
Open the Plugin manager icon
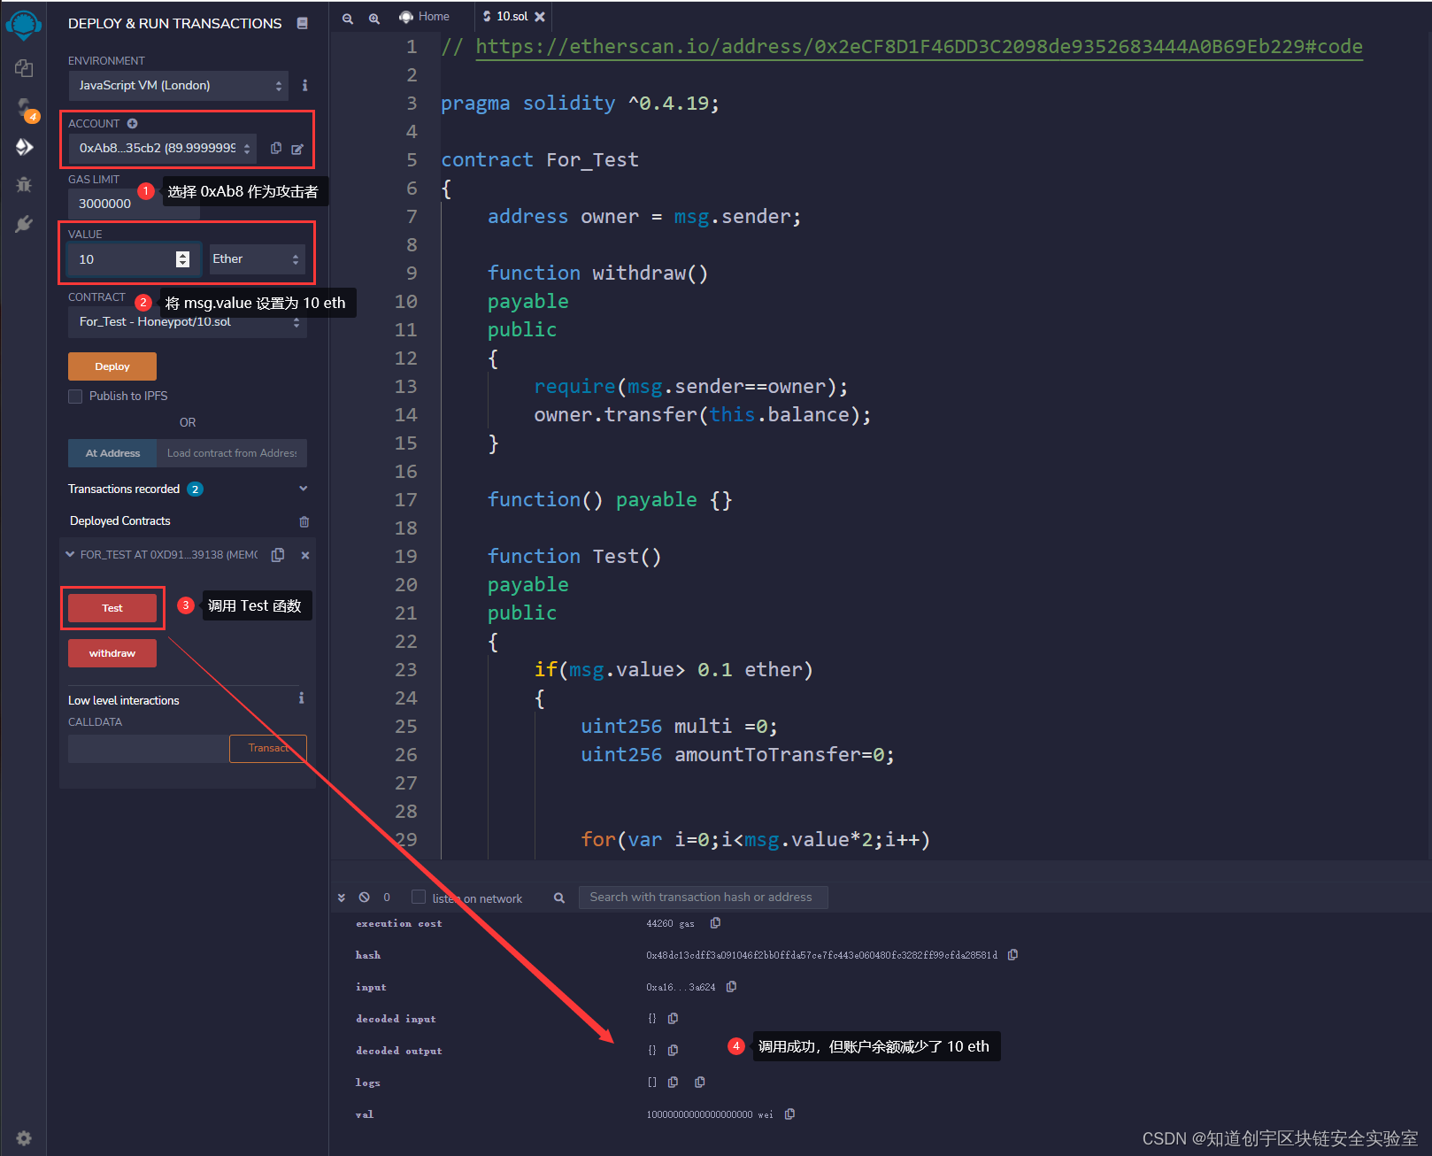tap(24, 224)
